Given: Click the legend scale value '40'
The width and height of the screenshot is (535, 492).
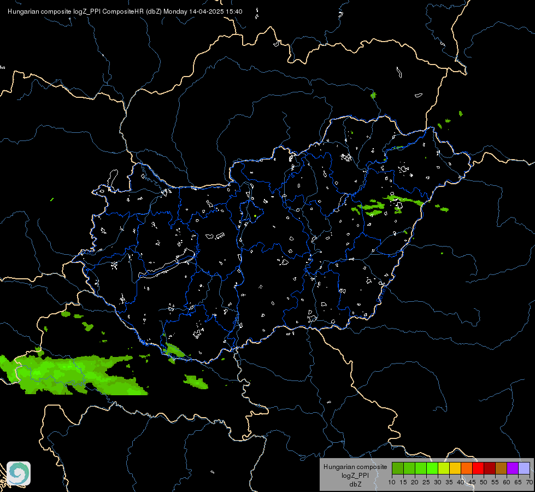Looking at the screenshot, I should [x=461, y=483].
